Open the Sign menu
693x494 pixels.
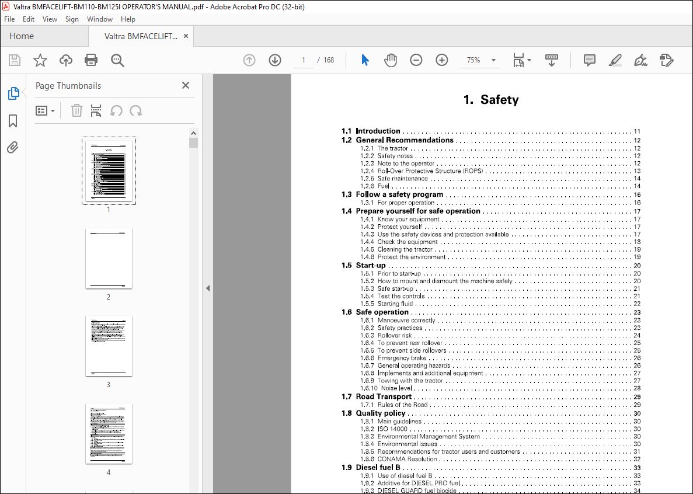tap(72, 19)
